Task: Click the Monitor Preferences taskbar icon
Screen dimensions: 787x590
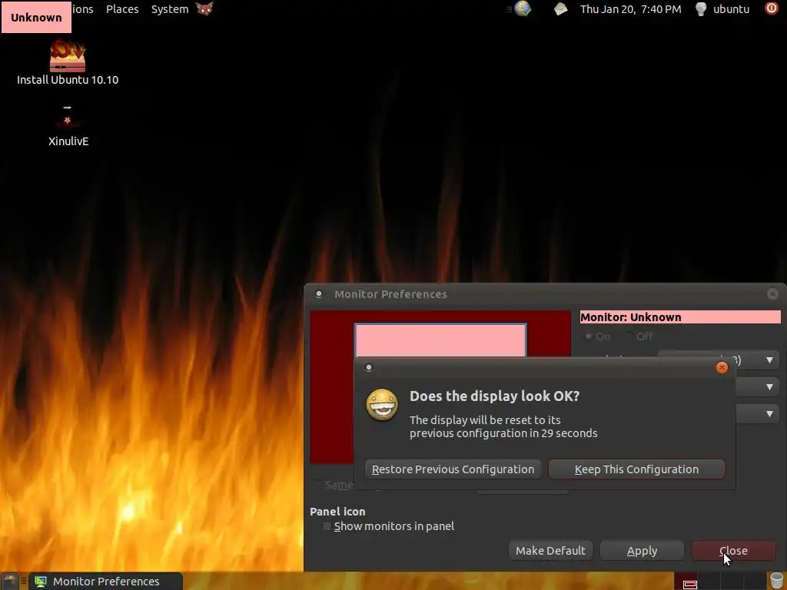Action: pos(40,582)
